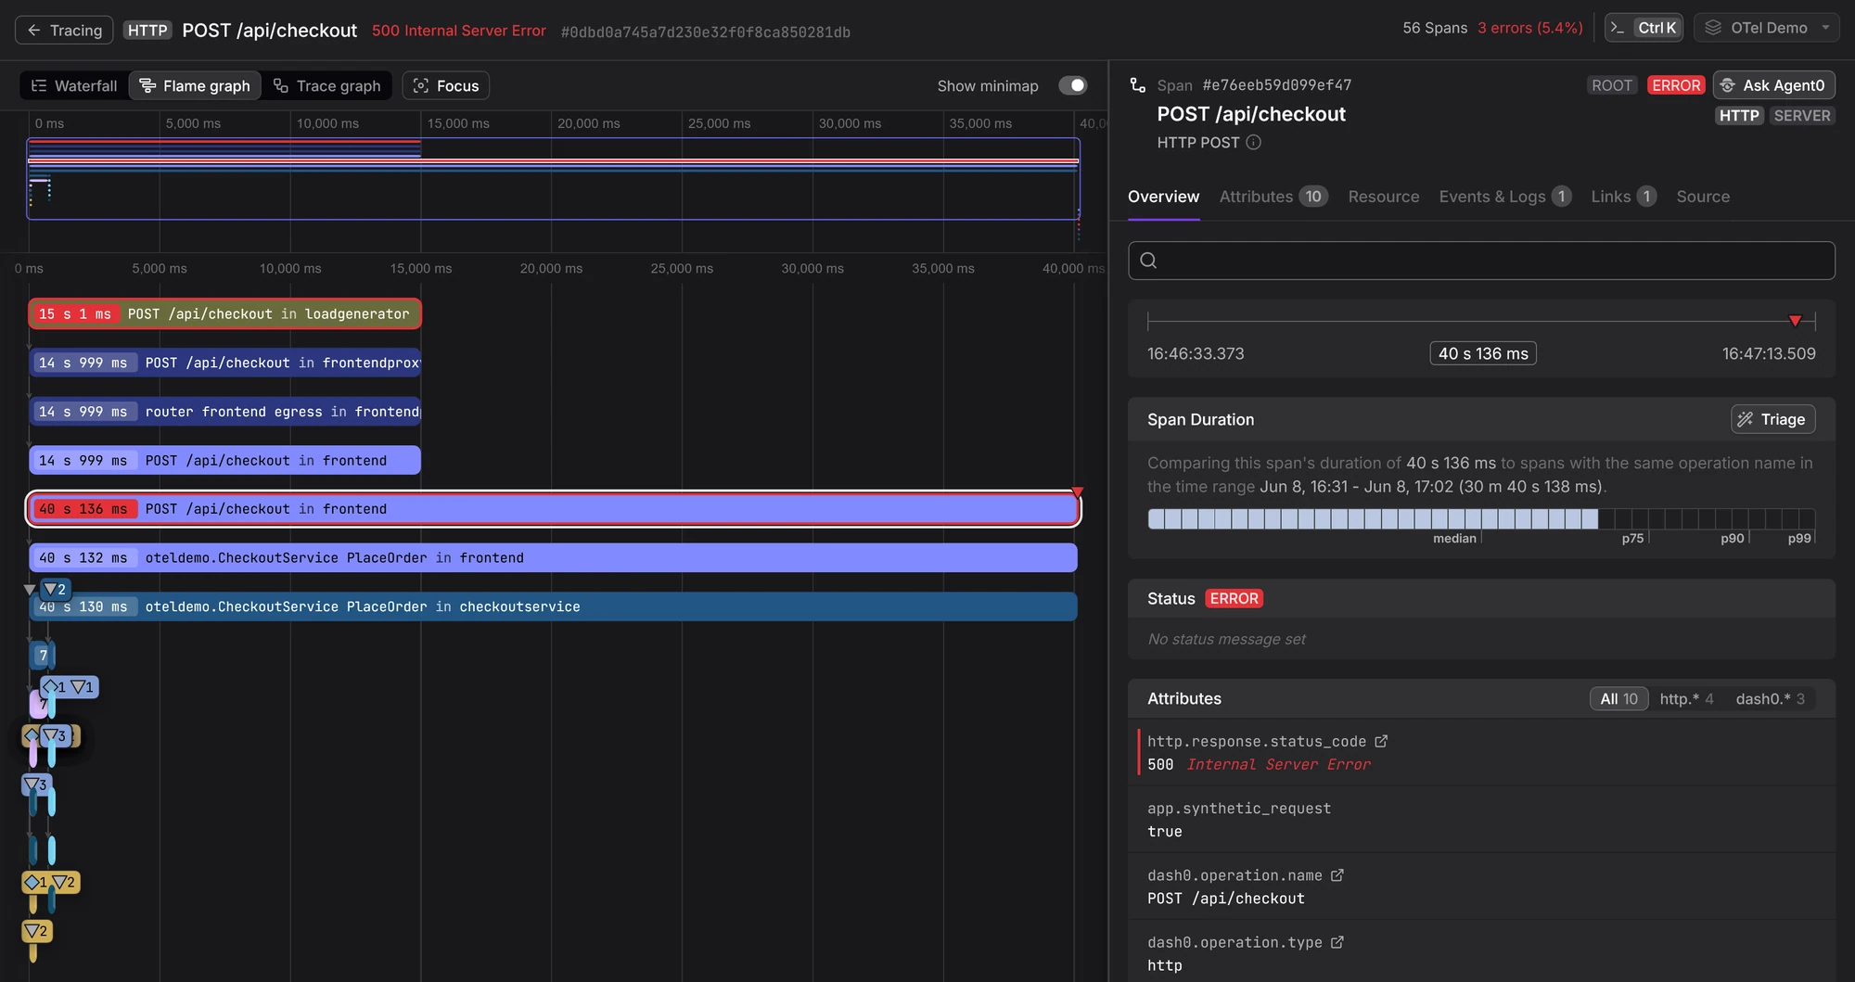Click the span hierarchy icon beside Span ID
The height and width of the screenshot is (982, 1855).
pos(1137,85)
